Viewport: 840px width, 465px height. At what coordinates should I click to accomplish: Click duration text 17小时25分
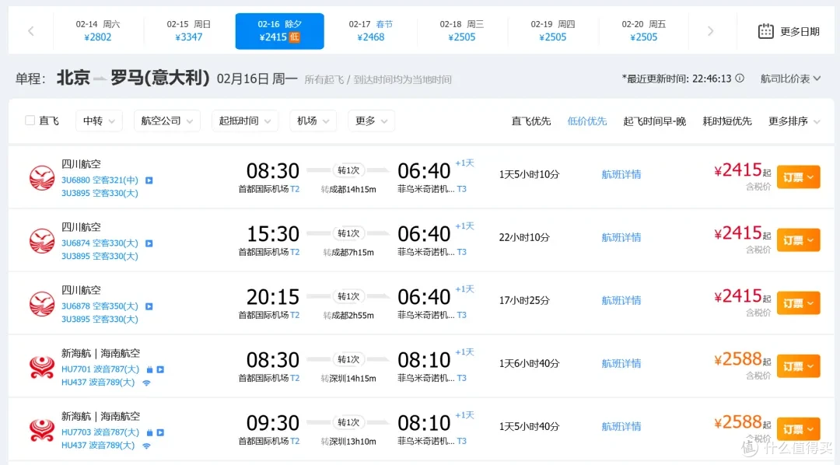524,300
